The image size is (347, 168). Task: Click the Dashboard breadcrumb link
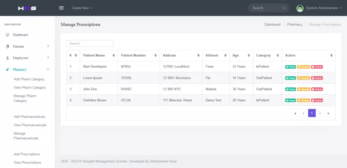(x=272, y=25)
